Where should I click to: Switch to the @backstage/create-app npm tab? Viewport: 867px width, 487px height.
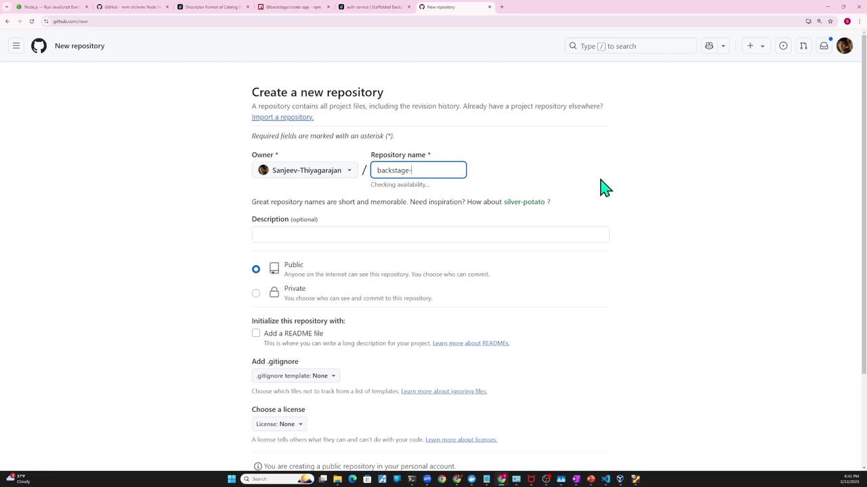pos(293,7)
